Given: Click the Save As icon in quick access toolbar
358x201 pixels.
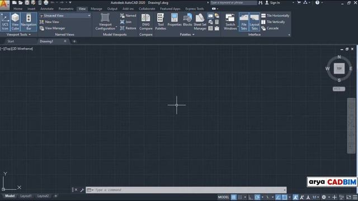Looking at the screenshot, I should pos(34,3).
